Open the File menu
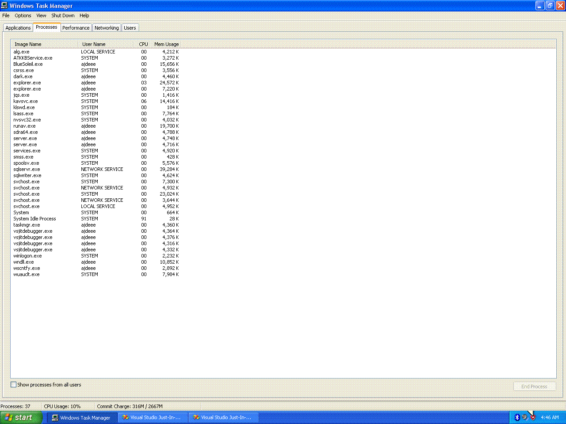Image resolution: width=566 pixels, height=424 pixels. (x=6, y=15)
